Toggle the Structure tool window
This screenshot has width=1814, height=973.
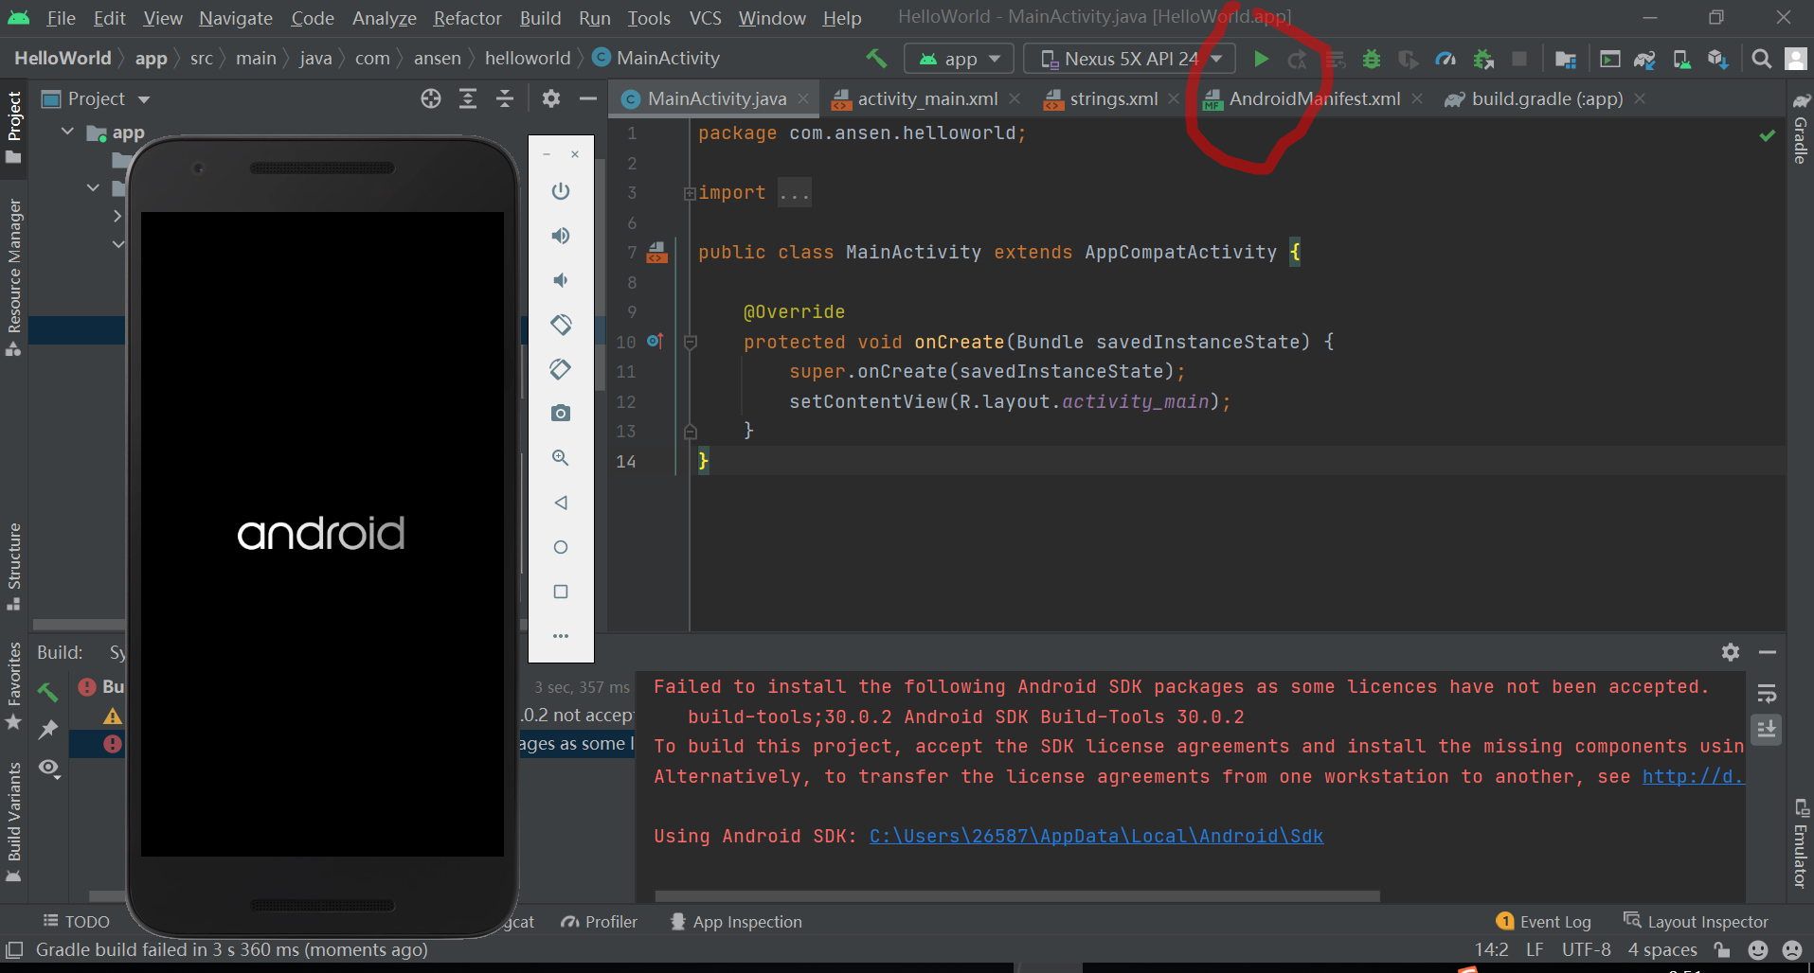(x=13, y=565)
